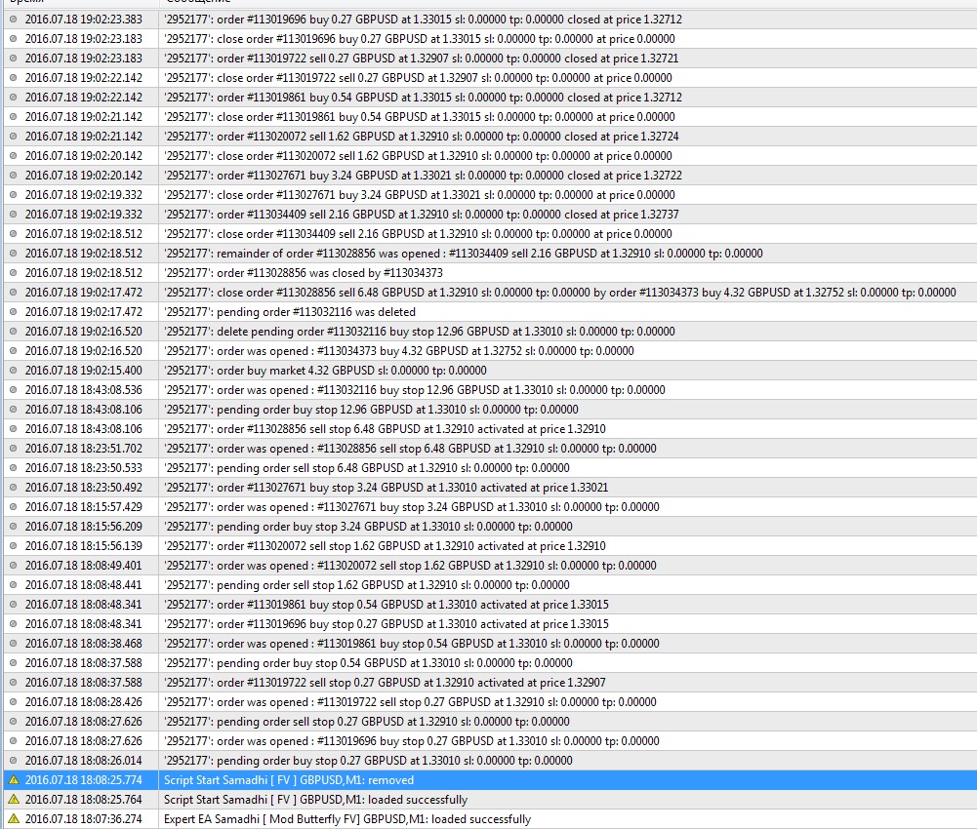This screenshot has height=829, width=977.
Task: Click timestamp '2016.07.18 18:08:25.764'
Action: point(84,799)
